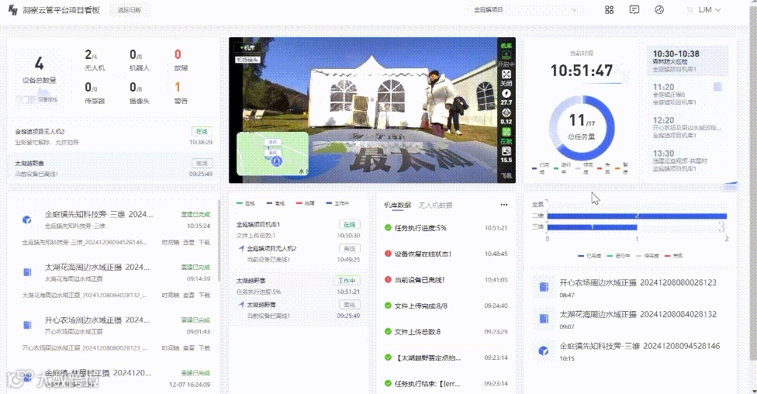This screenshot has height=394, width=757.
Task: Select the 11:20 schedule item
Action: (687, 94)
